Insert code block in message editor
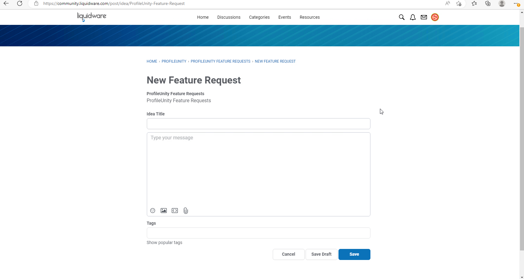524x279 pixels. (x=175, y=211)
